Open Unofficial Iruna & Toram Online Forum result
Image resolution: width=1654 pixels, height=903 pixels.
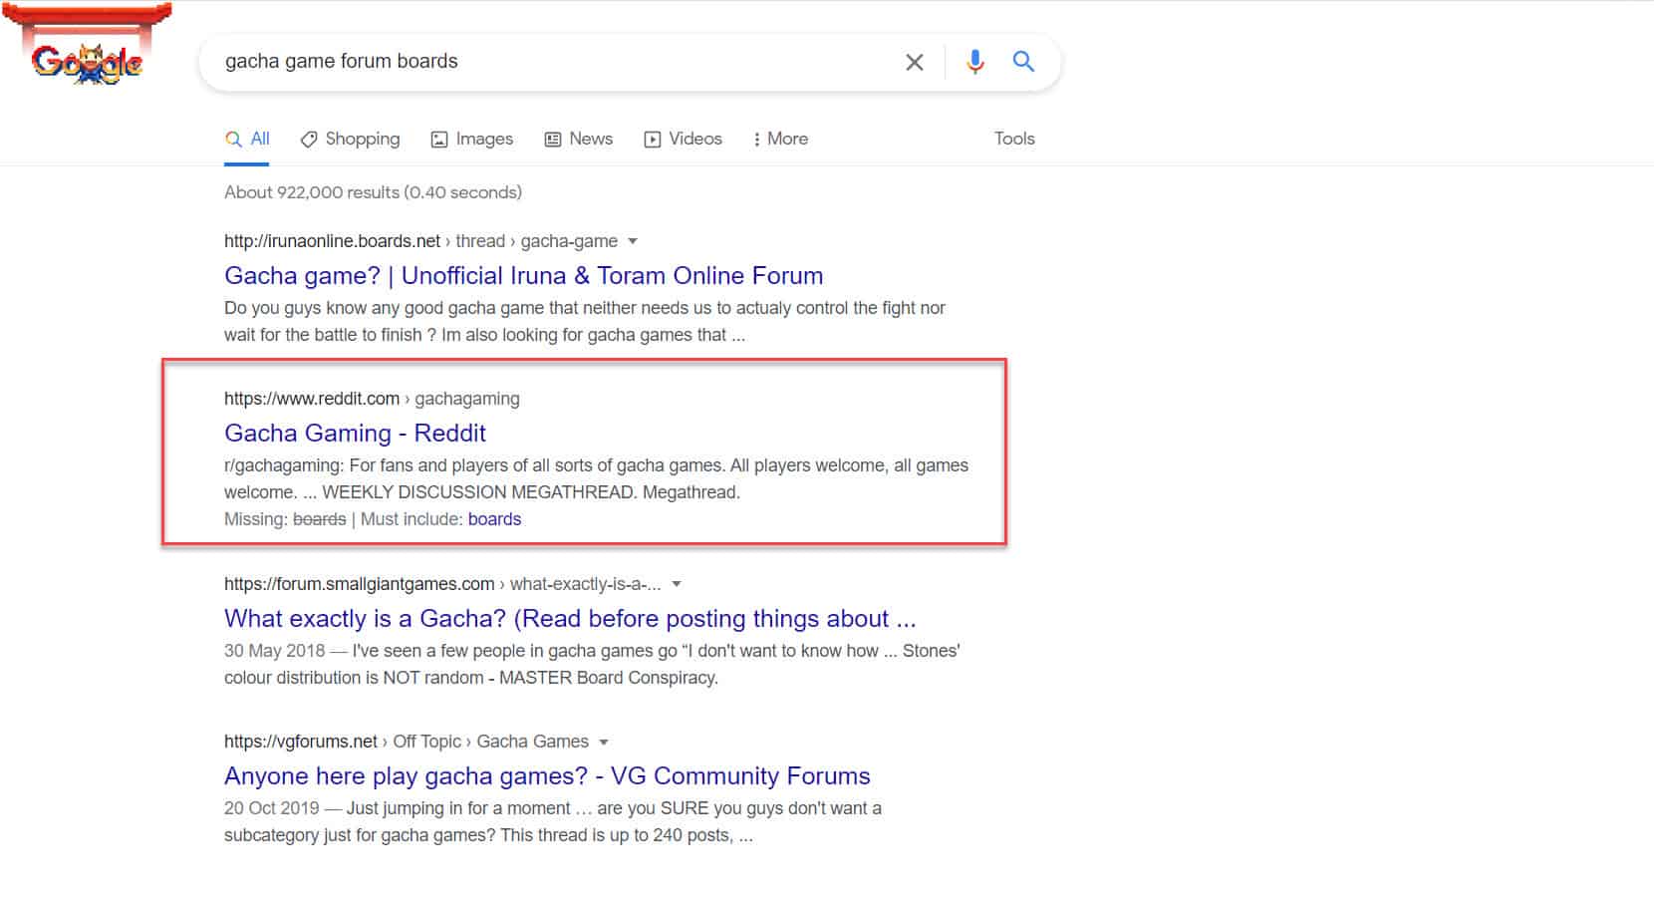pyautogui.click(x=523, y=276)
